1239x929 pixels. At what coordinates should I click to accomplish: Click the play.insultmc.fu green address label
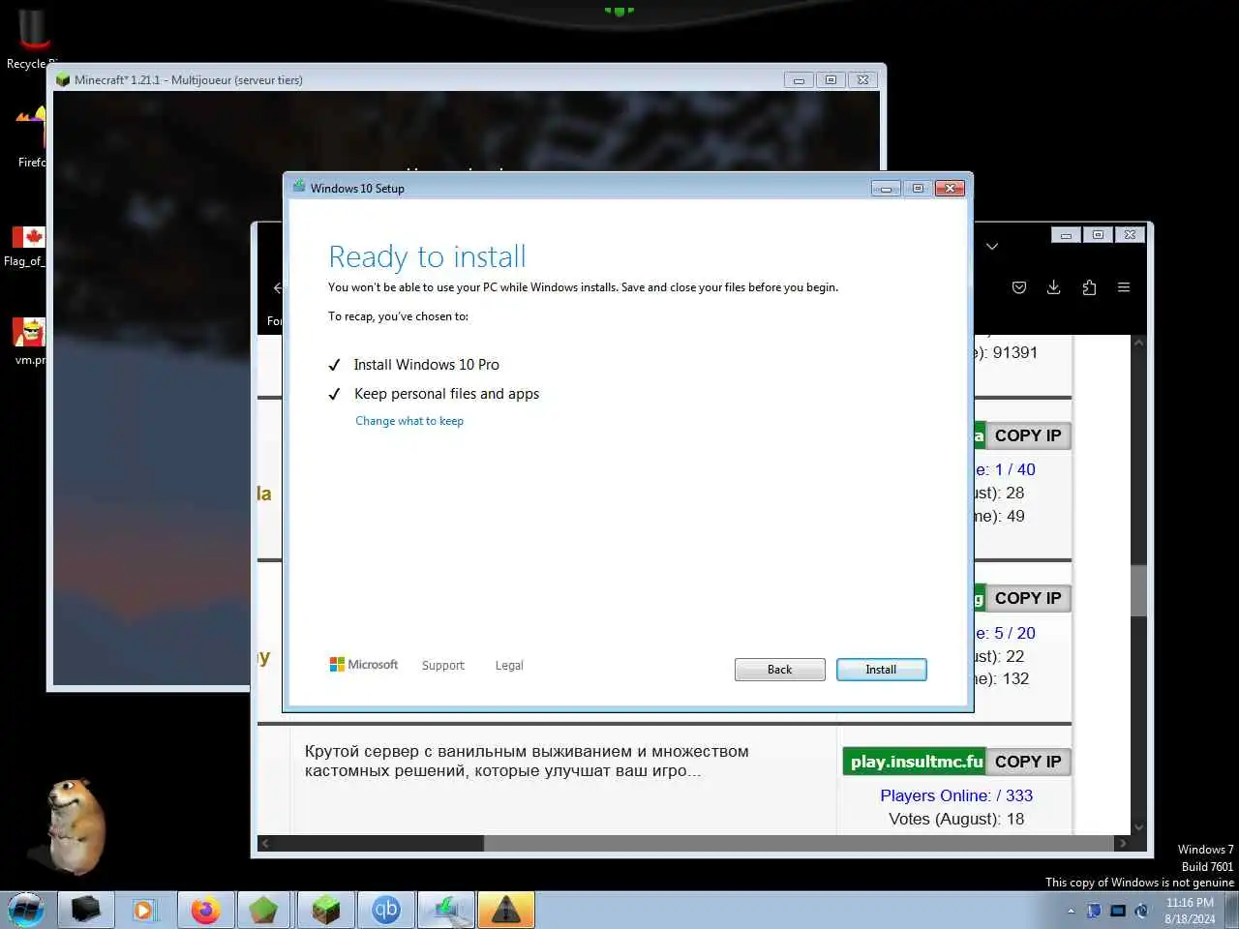pyautogui.click(x=915, y=762)
